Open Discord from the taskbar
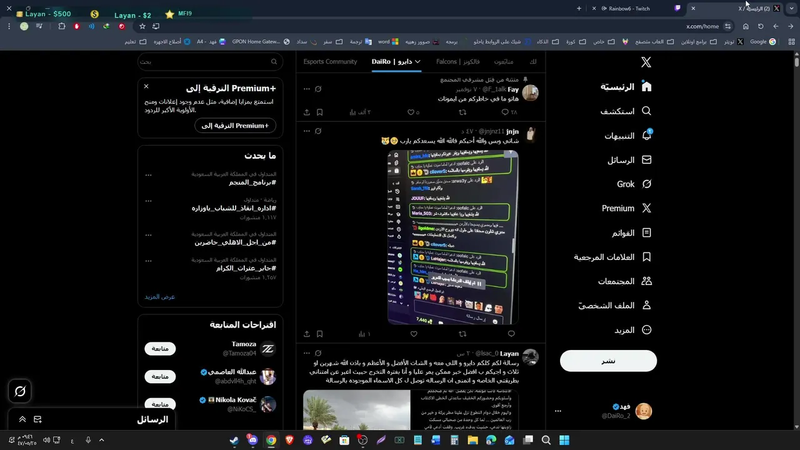This screenshot has height=450, width=800. coord(252,441)
